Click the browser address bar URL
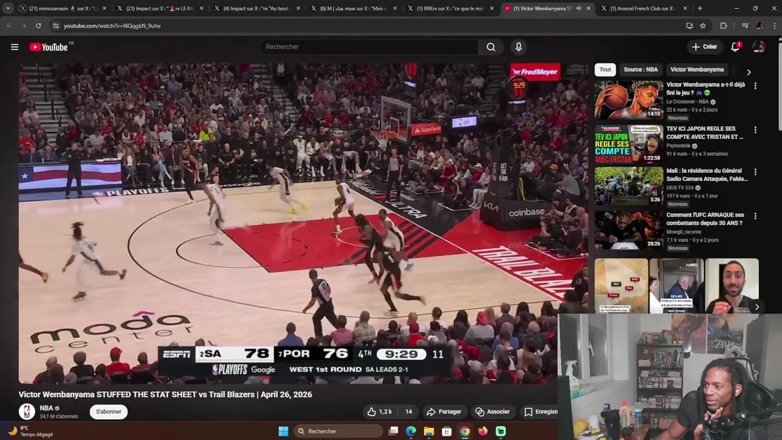 coord(112,26)
